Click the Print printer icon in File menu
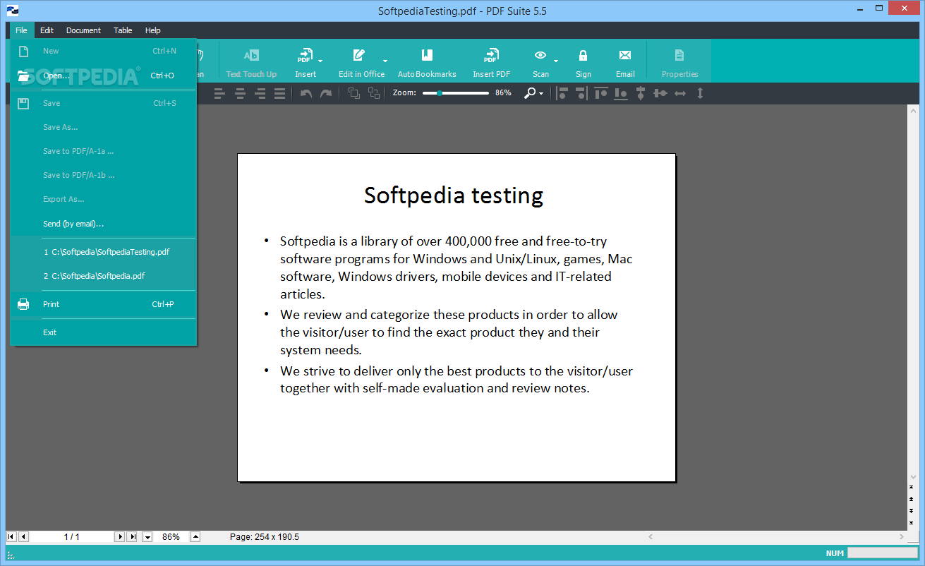 23,304
